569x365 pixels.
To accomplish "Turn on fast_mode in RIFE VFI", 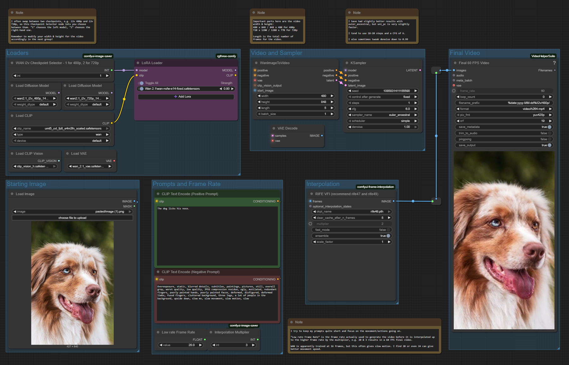I will coord(388,230).
